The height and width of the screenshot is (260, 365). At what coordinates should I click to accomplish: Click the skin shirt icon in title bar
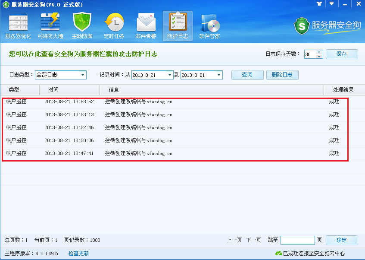pos(319,4)
